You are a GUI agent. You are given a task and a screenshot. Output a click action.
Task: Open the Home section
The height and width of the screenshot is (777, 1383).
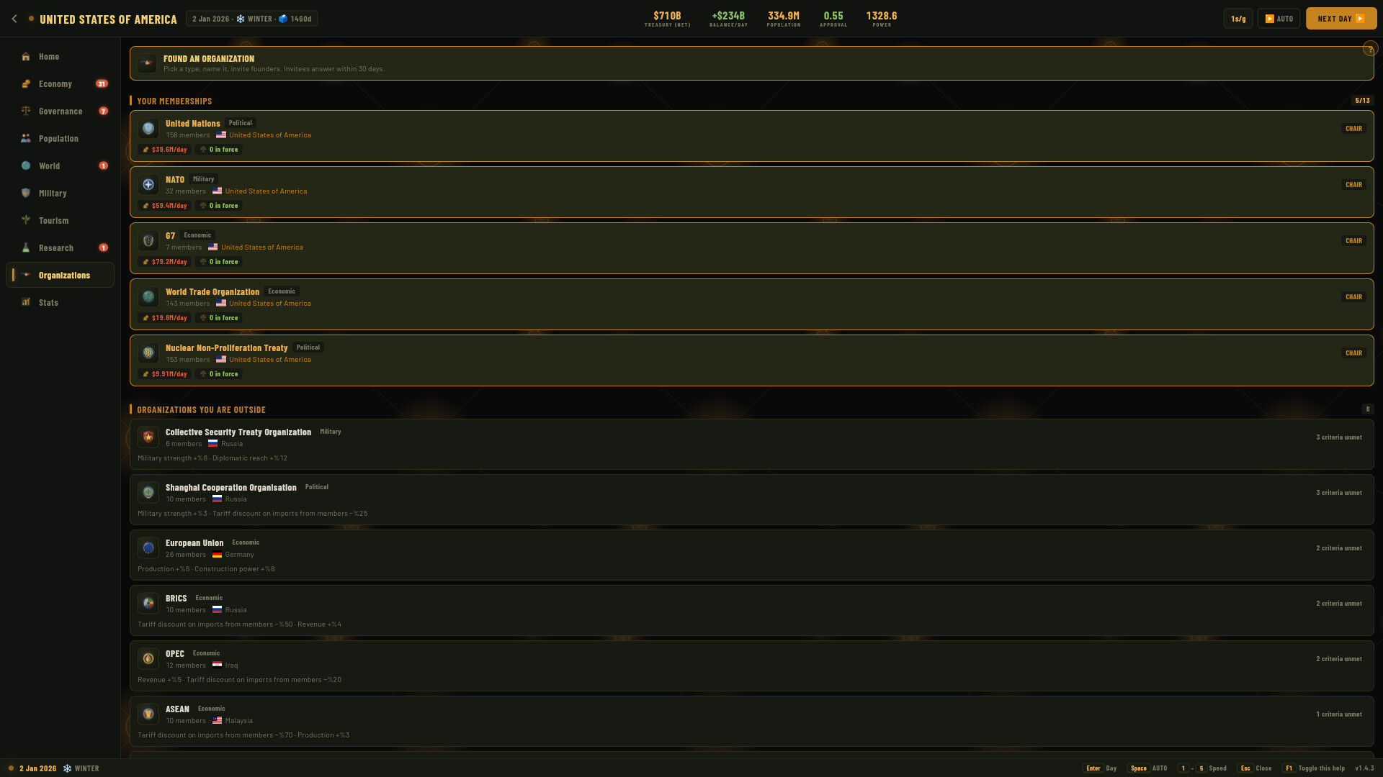point(61,57)
